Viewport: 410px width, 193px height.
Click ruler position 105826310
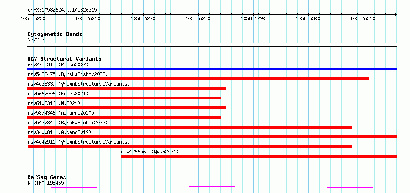click(x=363, y=18)
